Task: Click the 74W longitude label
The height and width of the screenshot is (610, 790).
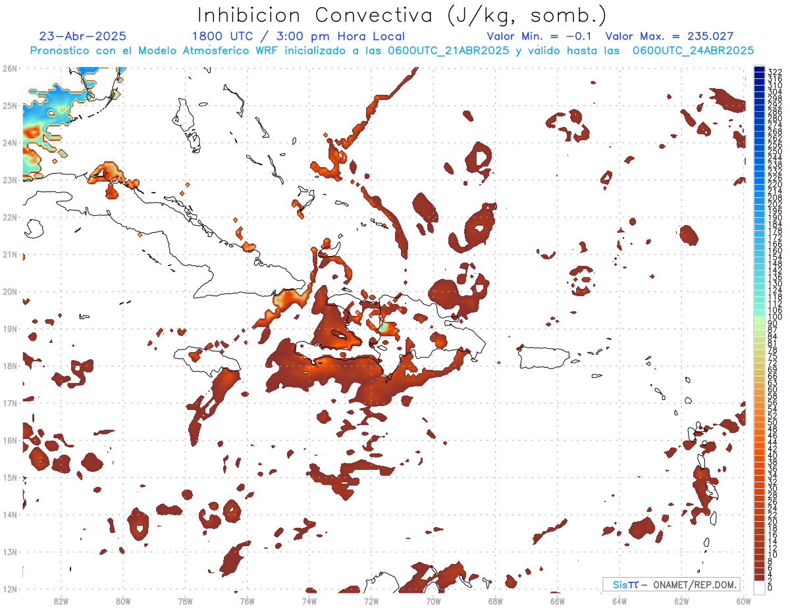Action: (x=309, y=601)
